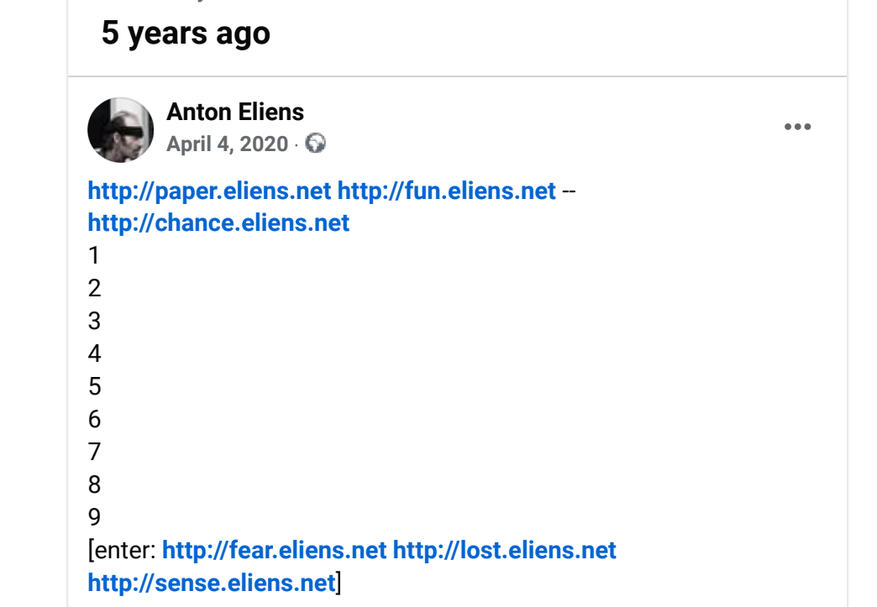The width and height of the screenshot is (877, 607).
Task: Click the public globe privacy icon
Action: point(315,144)
